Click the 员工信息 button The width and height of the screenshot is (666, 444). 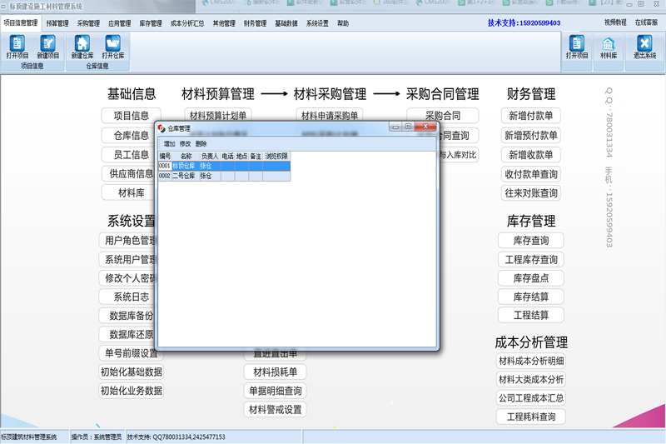(x=129, y=155)
